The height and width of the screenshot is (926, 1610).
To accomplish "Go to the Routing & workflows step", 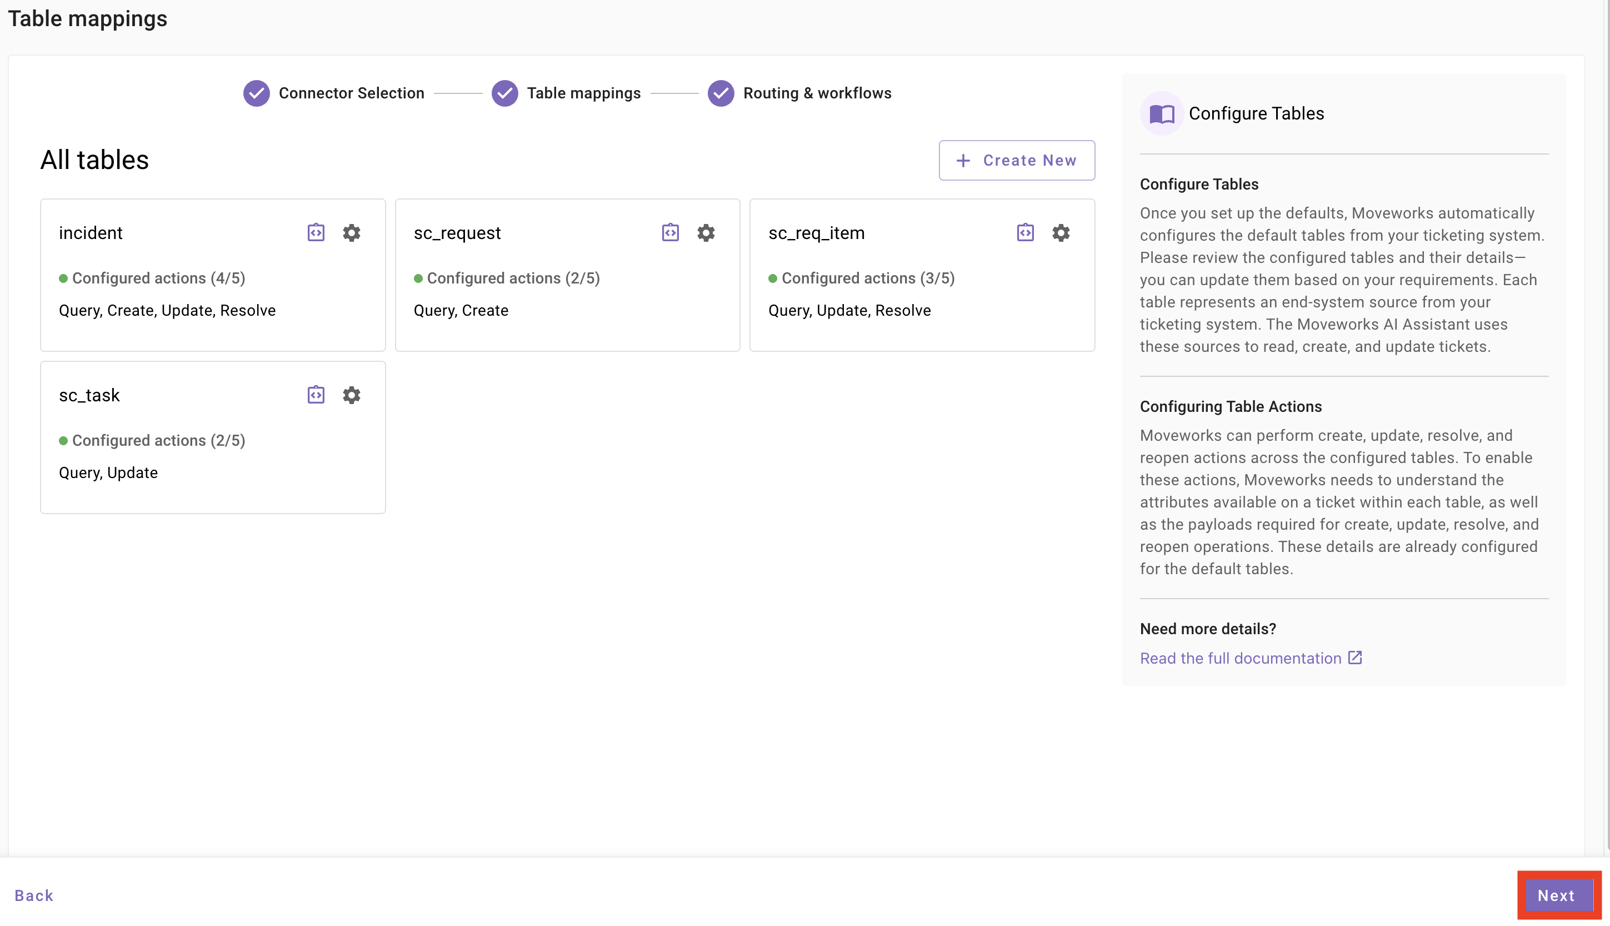I will point(817,93).
